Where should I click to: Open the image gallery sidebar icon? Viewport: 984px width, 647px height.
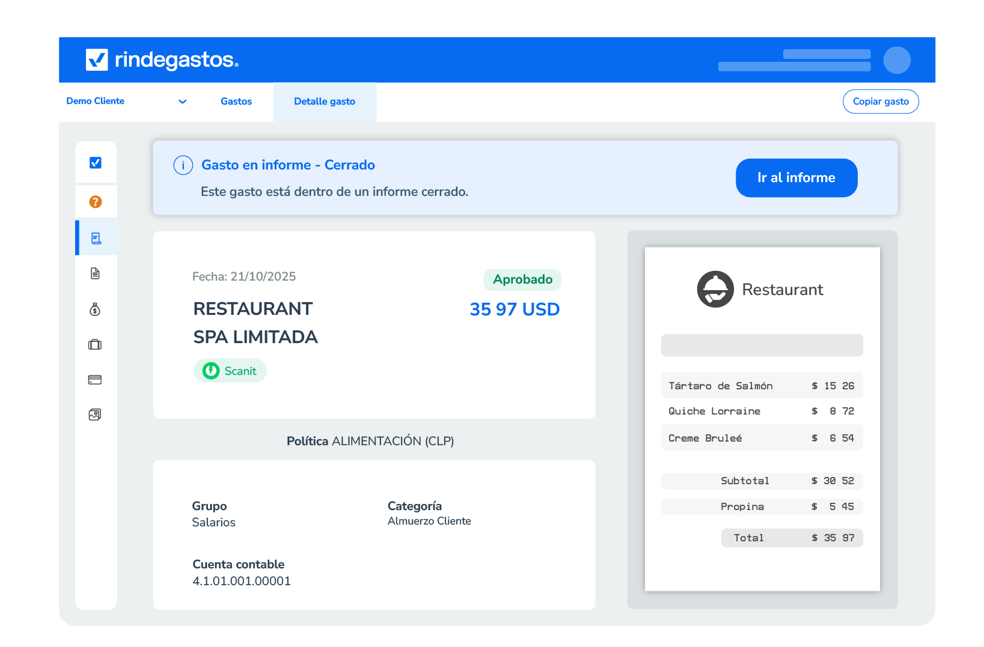point(95,415)
